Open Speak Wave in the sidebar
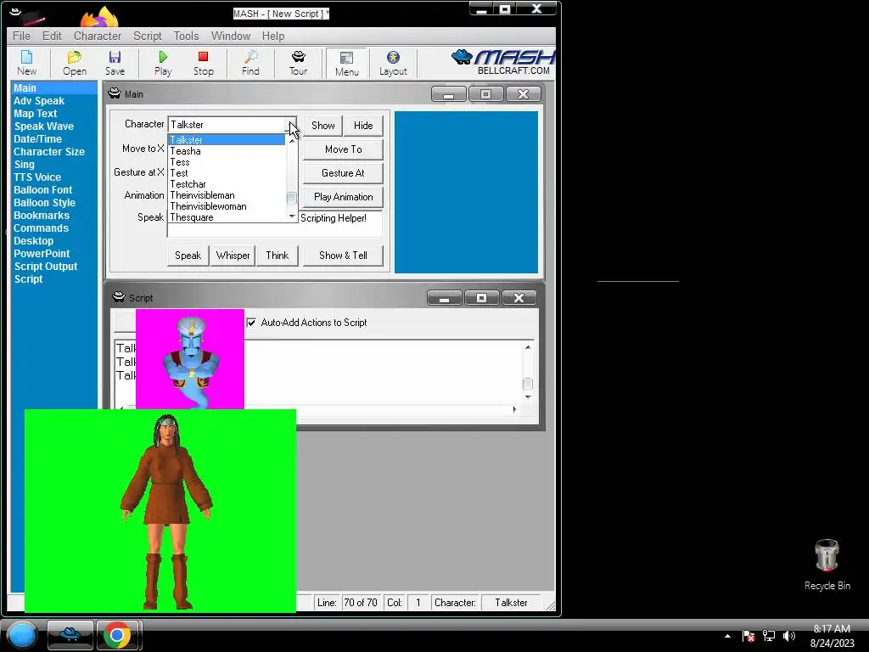 click(44, 126)
